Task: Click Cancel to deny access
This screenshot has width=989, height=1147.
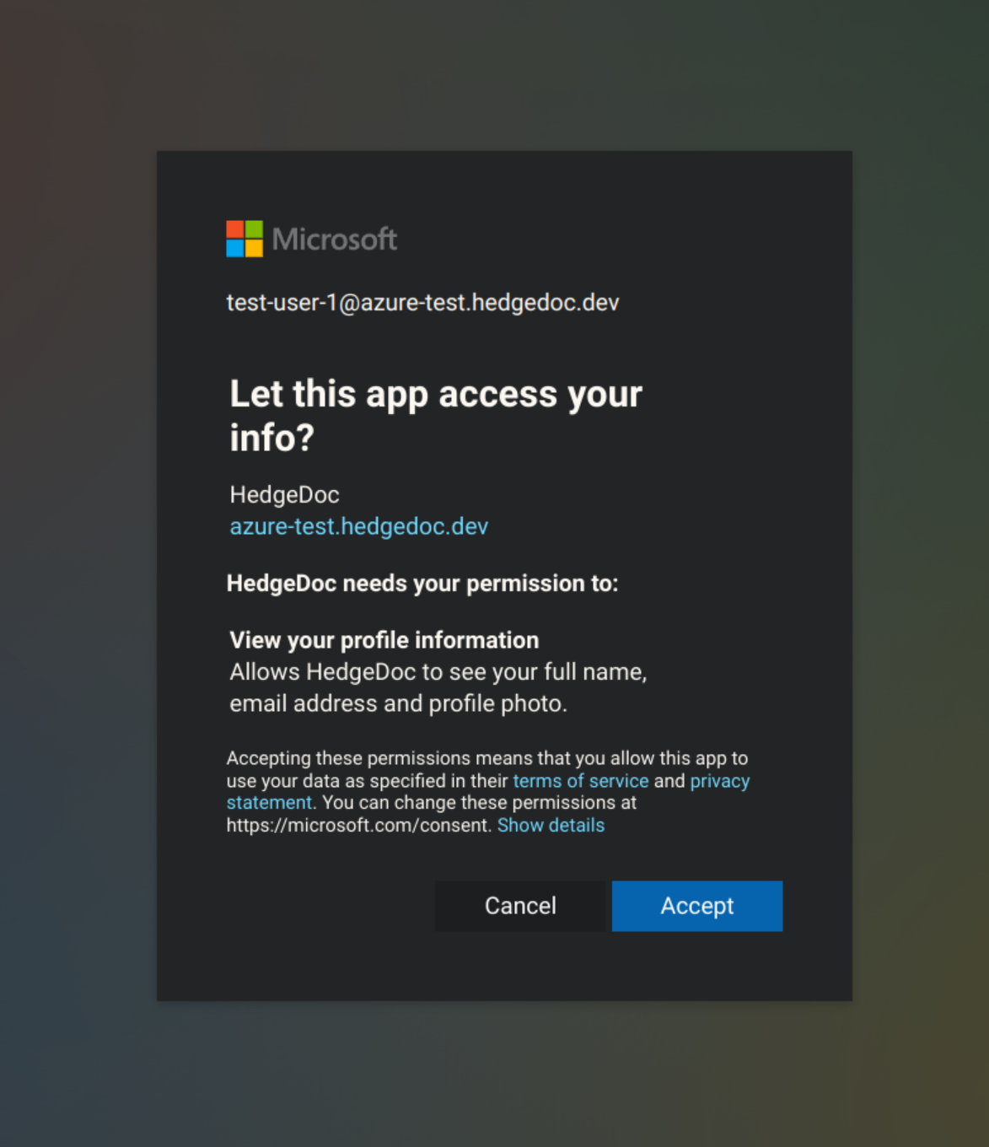Action: point(519,906)
